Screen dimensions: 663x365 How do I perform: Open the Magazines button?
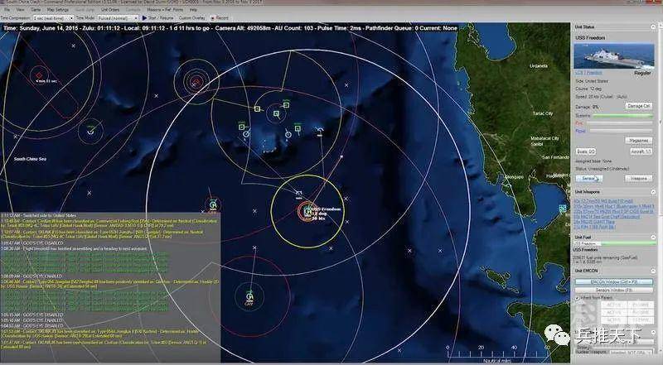pos(638,140)
